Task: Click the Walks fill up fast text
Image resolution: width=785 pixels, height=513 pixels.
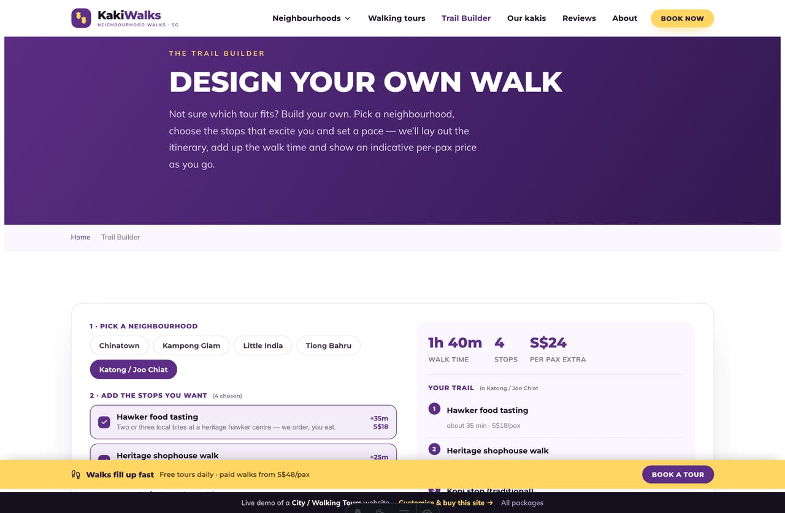Action: click(120, 474)
